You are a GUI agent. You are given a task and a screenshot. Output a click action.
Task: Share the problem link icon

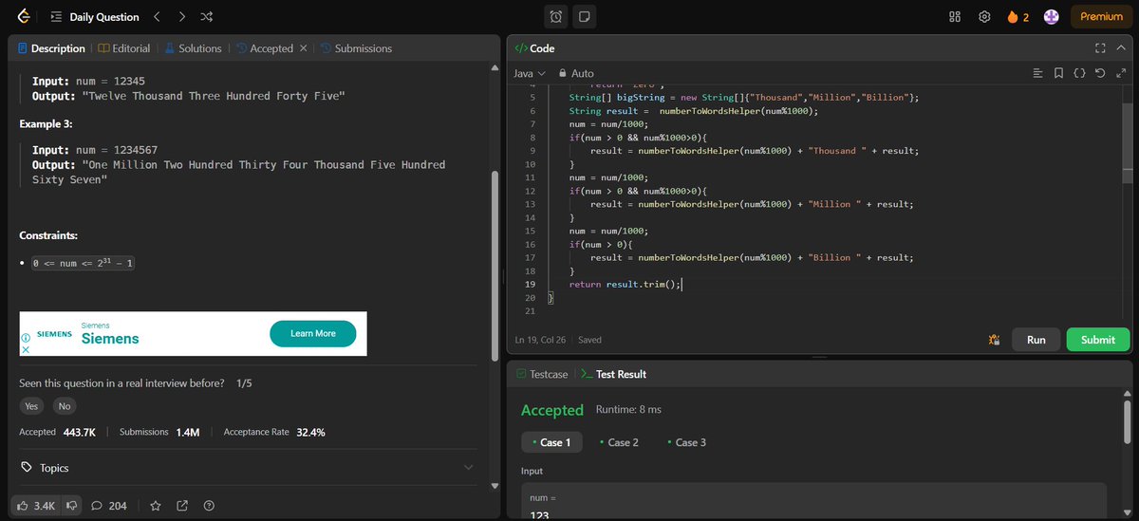(182, 506)
